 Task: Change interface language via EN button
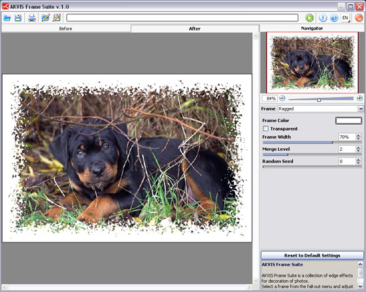(x=345, y=18)
